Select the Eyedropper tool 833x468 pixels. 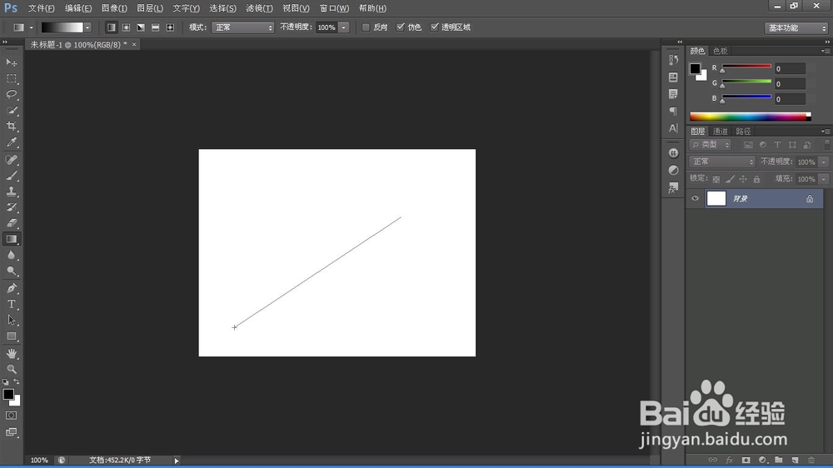[x=11, y=142]
